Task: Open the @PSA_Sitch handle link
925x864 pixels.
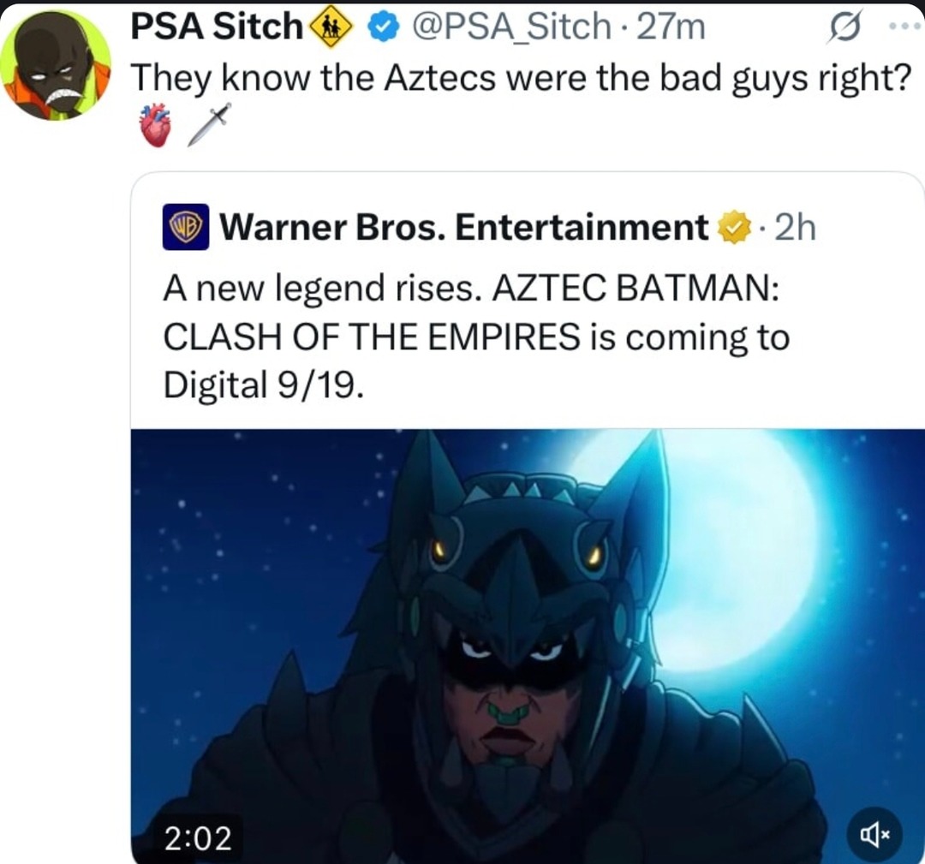Action: (x=511, y=26)
